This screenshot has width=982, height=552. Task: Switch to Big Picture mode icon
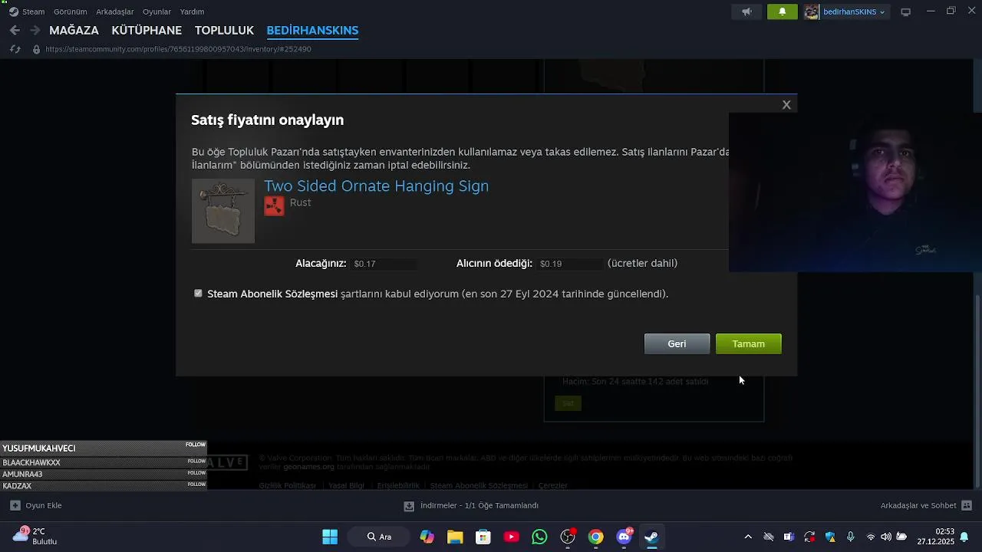pos(906,11)
